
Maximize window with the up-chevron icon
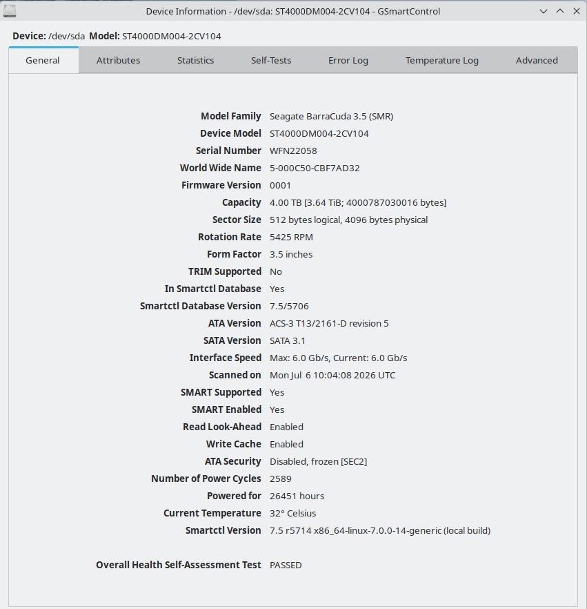(x=560, y=11)
